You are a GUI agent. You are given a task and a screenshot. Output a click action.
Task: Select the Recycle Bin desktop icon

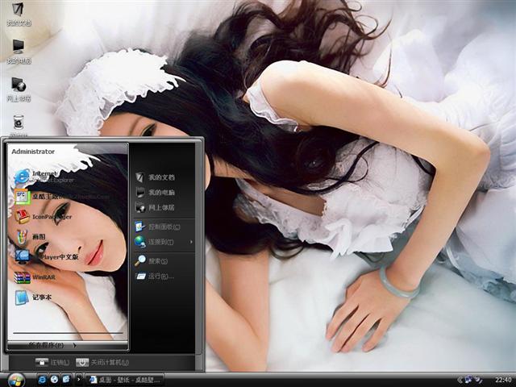pos(18,123)
